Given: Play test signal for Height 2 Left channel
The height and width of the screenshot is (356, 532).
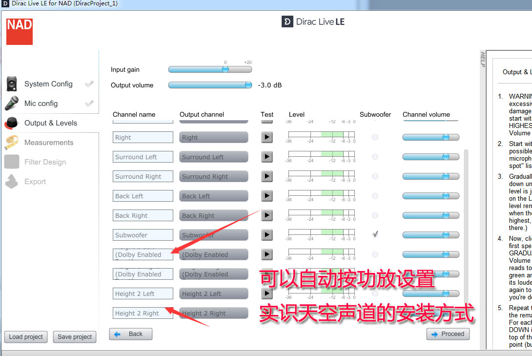Looking at the screenshot, I should (267, 293).
